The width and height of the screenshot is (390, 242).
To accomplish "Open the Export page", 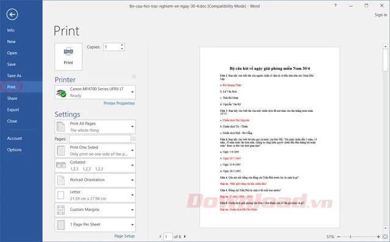I will point(13,109).
